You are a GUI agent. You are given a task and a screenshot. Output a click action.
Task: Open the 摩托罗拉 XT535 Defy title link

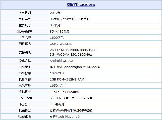coord(81,5)
